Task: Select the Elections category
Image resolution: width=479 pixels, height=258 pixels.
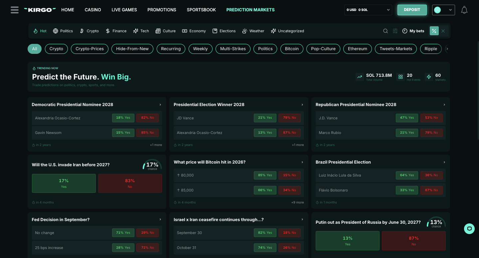Action: 224,31
